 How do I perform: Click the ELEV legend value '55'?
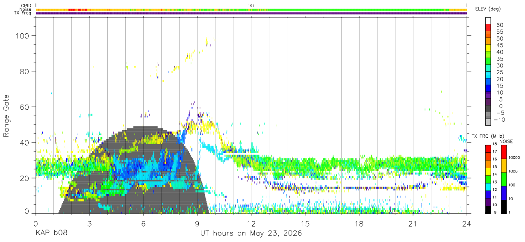(500, 32)
